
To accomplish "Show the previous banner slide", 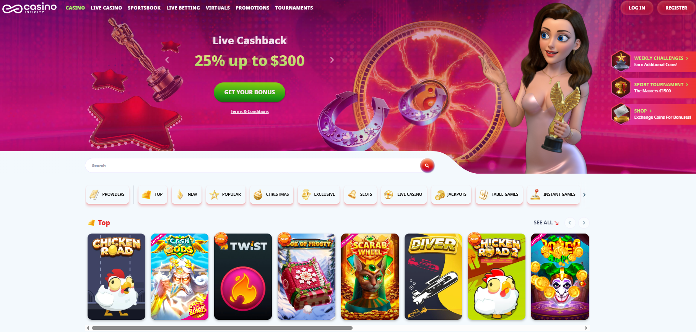I will 167,60.
